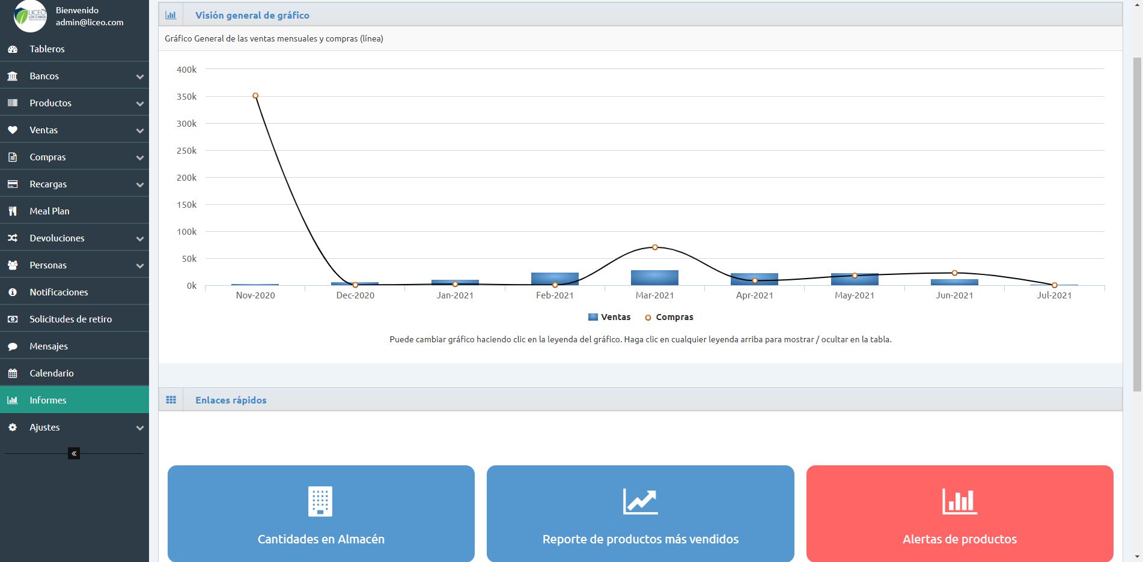Viewport: 1143px width, 562px height.
Task: Click the Calendario calendar icon
Action: coord(13,373)
